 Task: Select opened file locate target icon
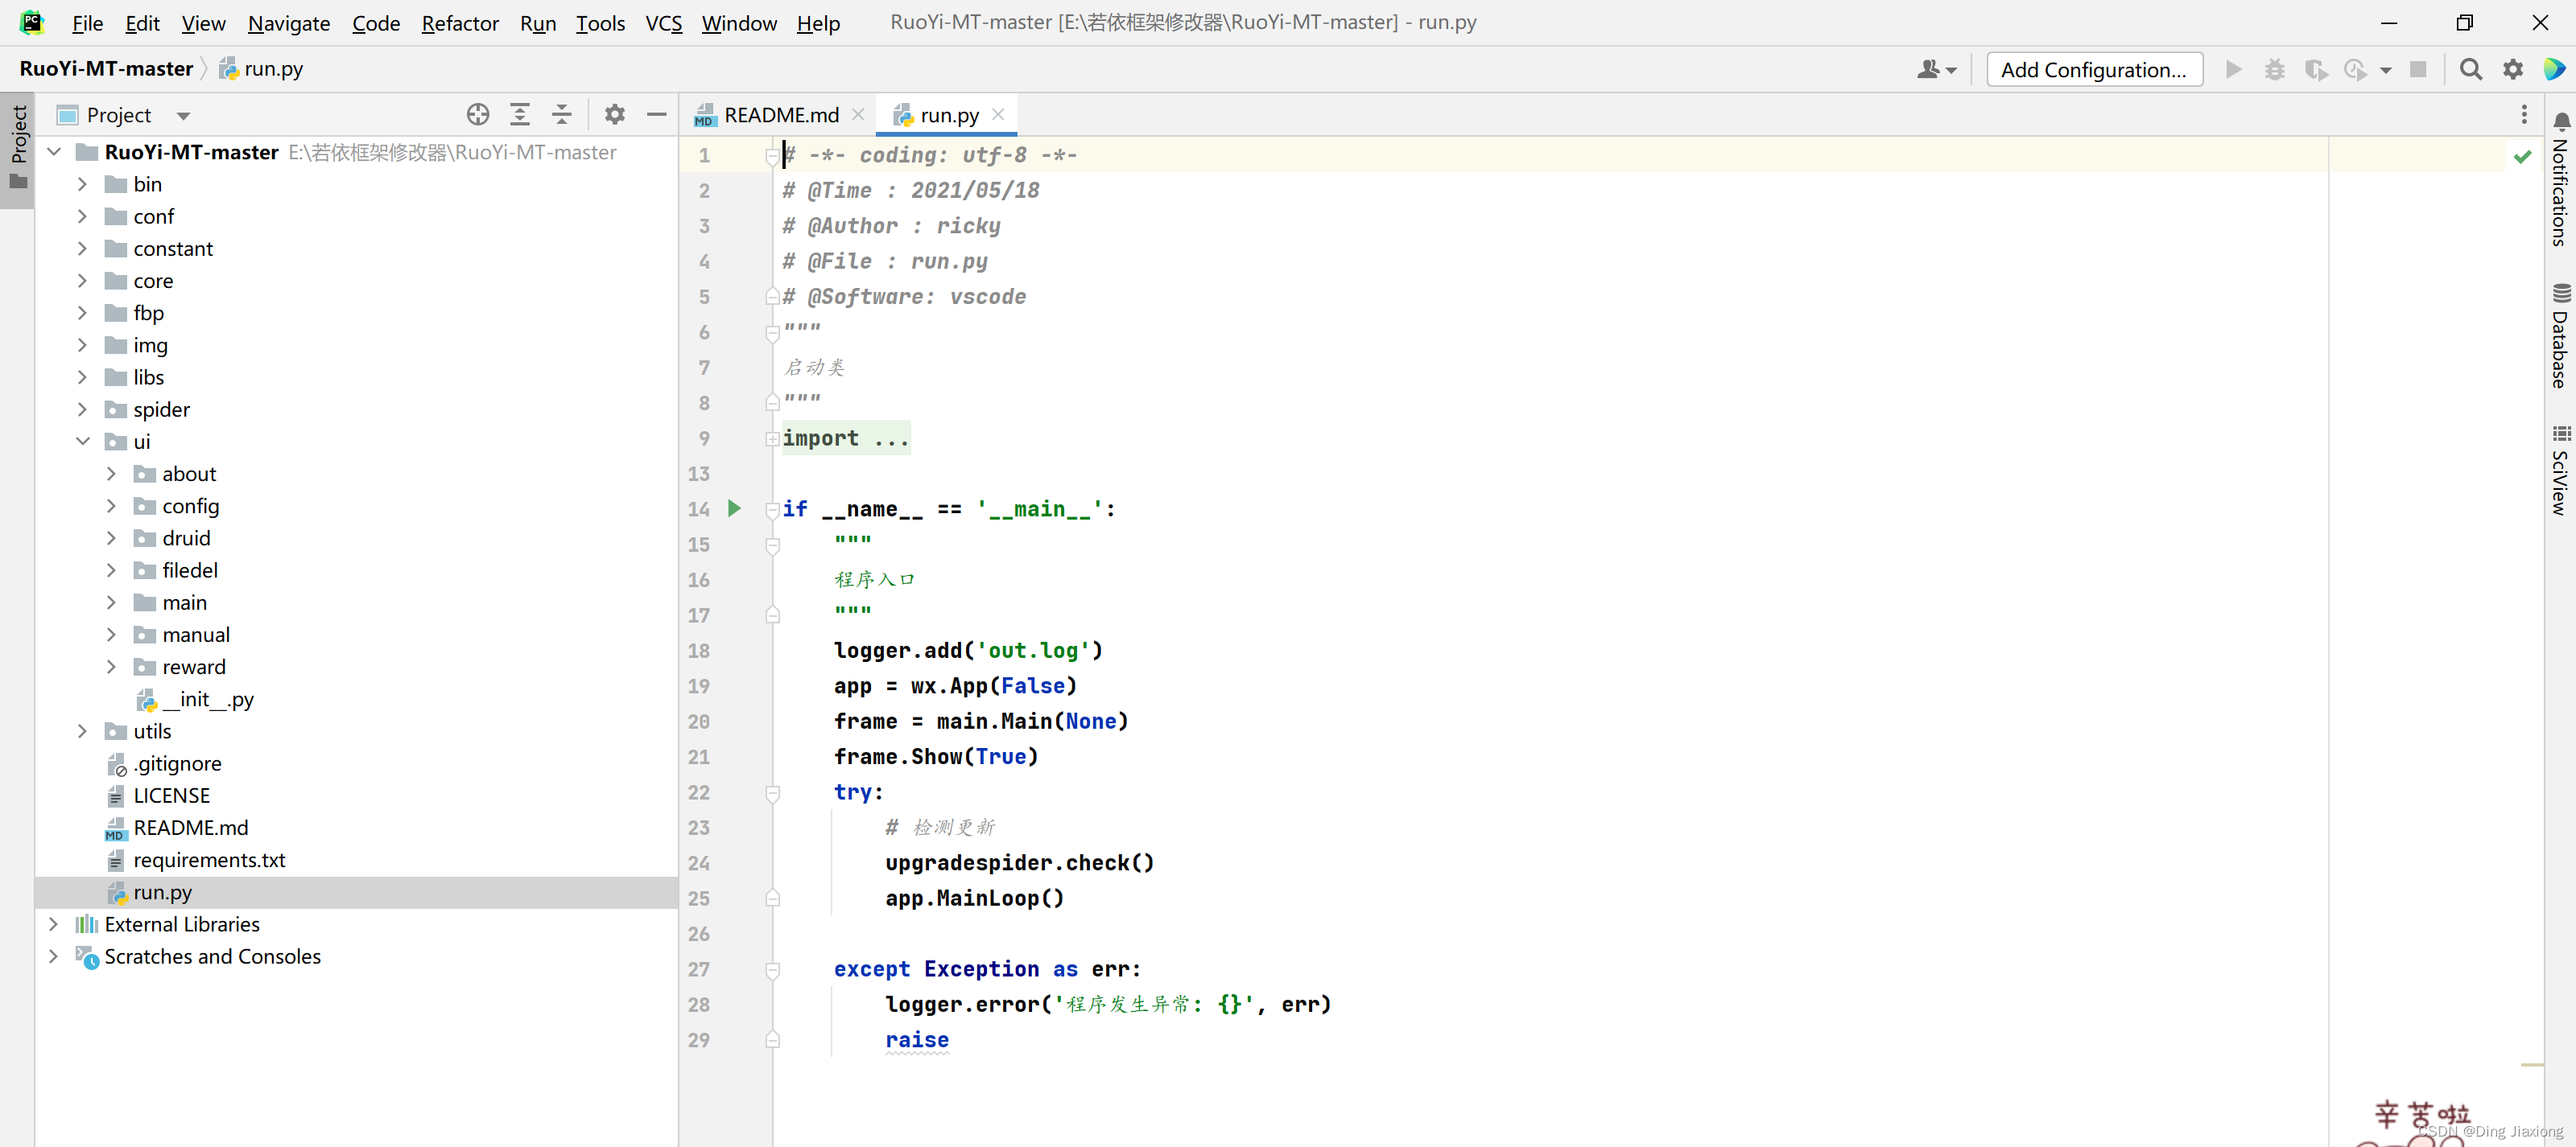pos(478,115)
